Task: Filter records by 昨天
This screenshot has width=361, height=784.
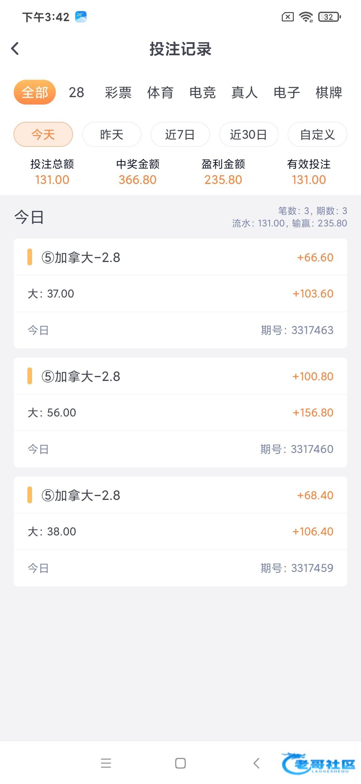Action: coord(112,134)
